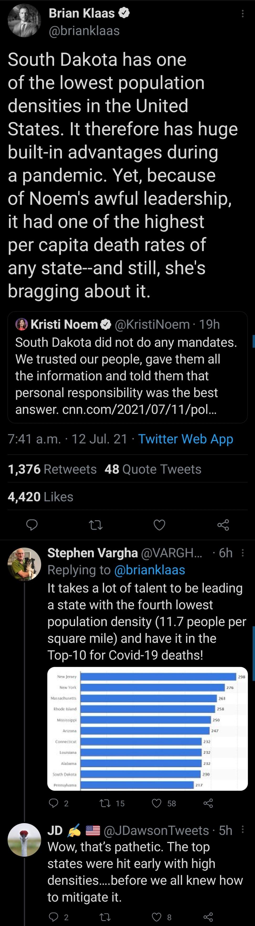The height and width of the screenshot is (926, 255).
Task: Share Brian Klaas's main tweet
Action: pos(223,525)
